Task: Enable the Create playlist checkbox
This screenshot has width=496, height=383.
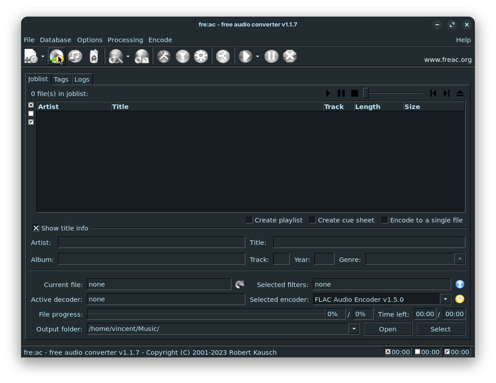Action: pos(249,220)
